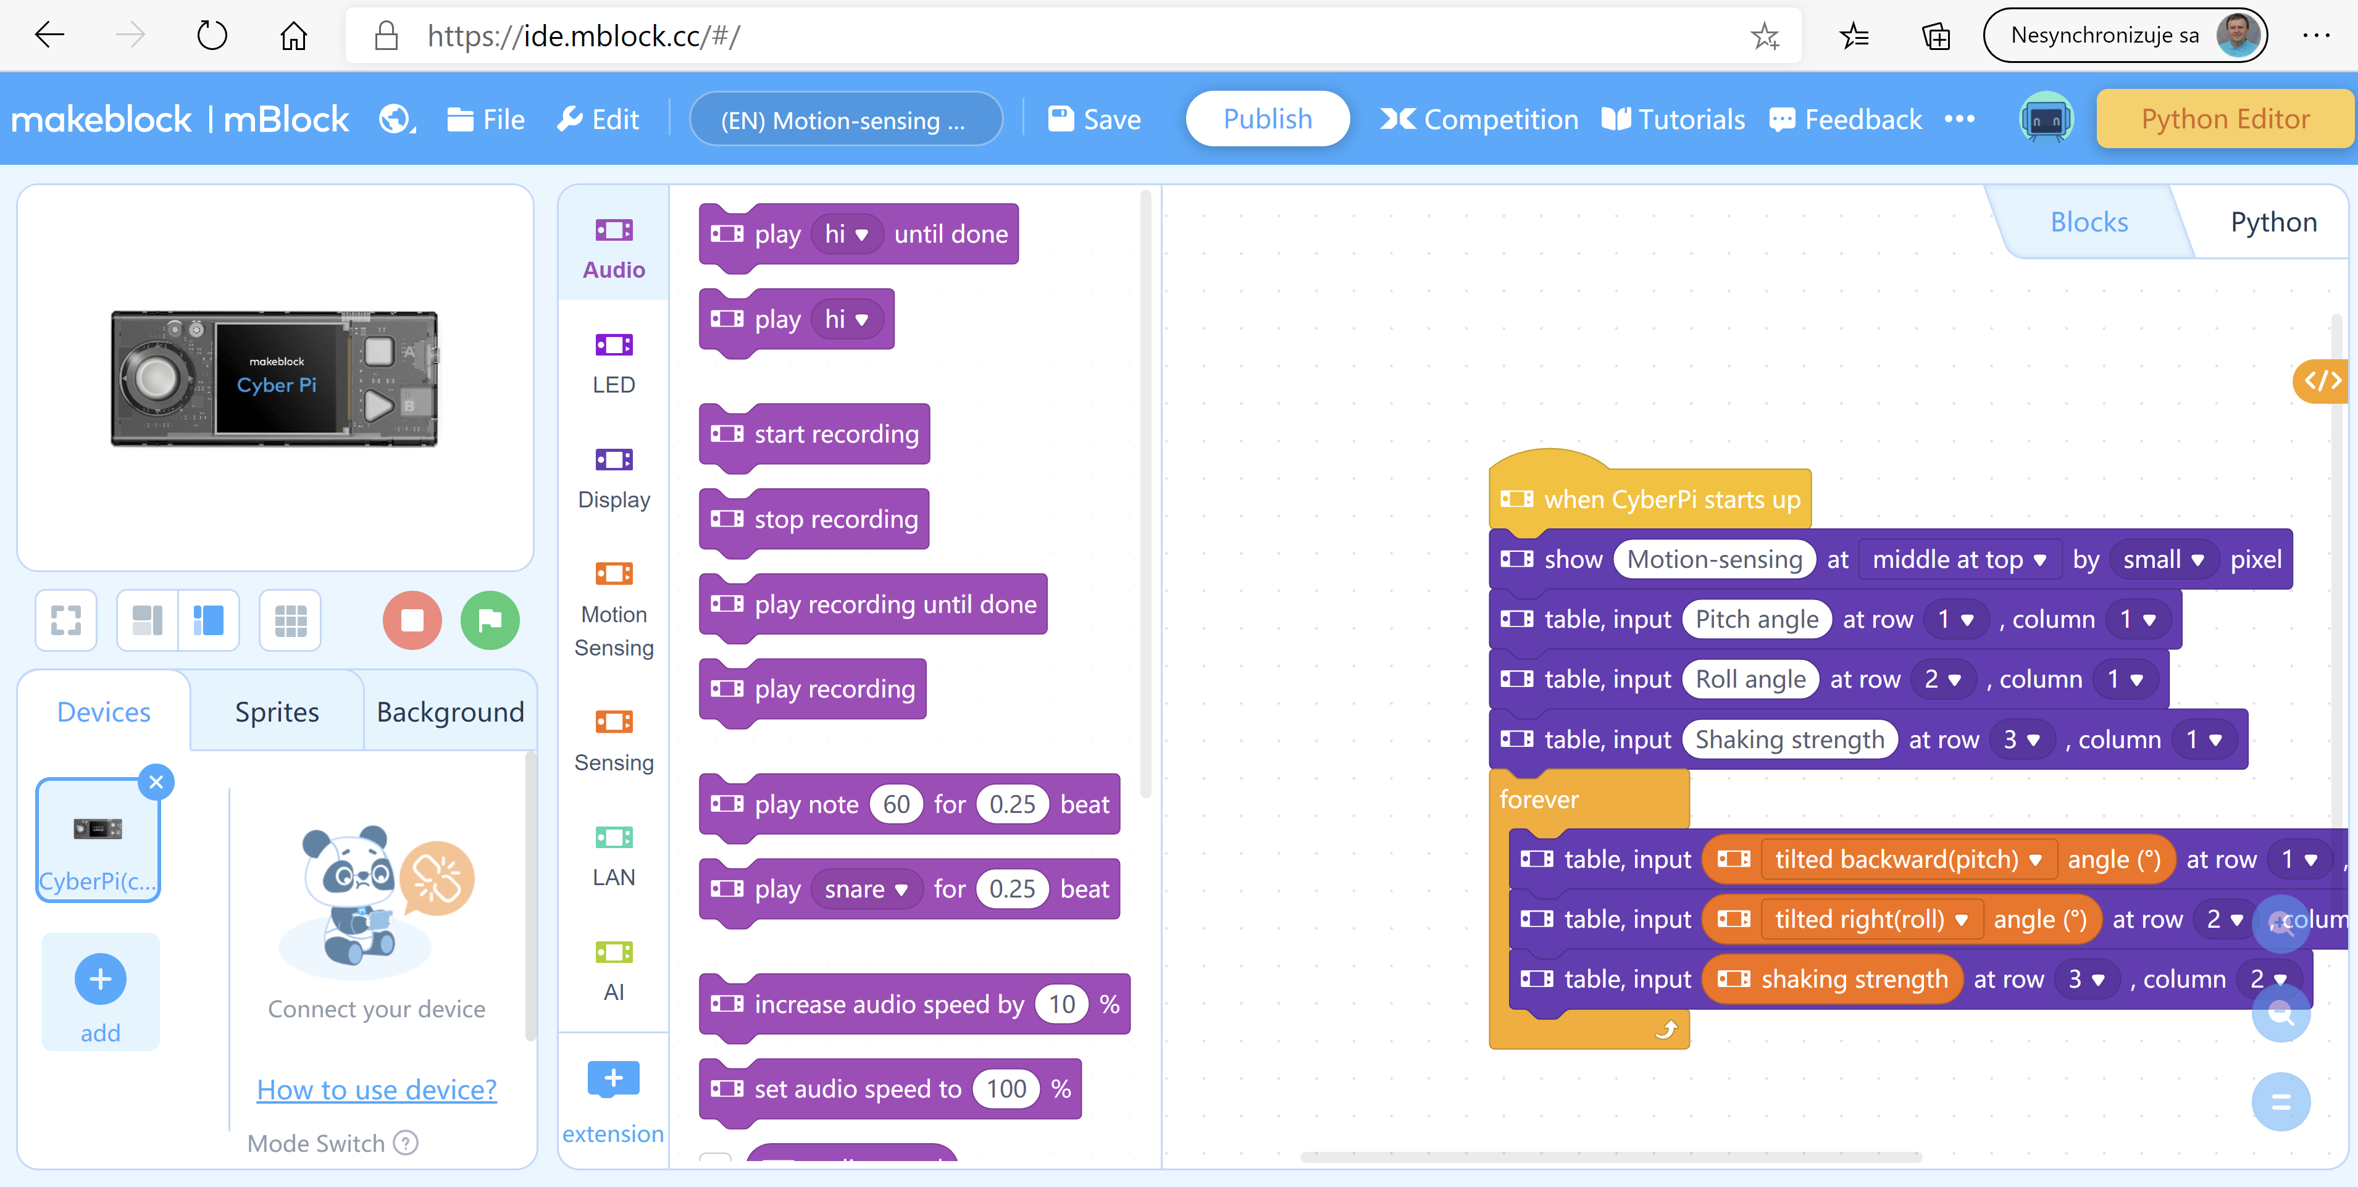This screenshot has height=1187, width=2358.
Task: Add an extension with plus icon
Action: tap(613, 1078)
